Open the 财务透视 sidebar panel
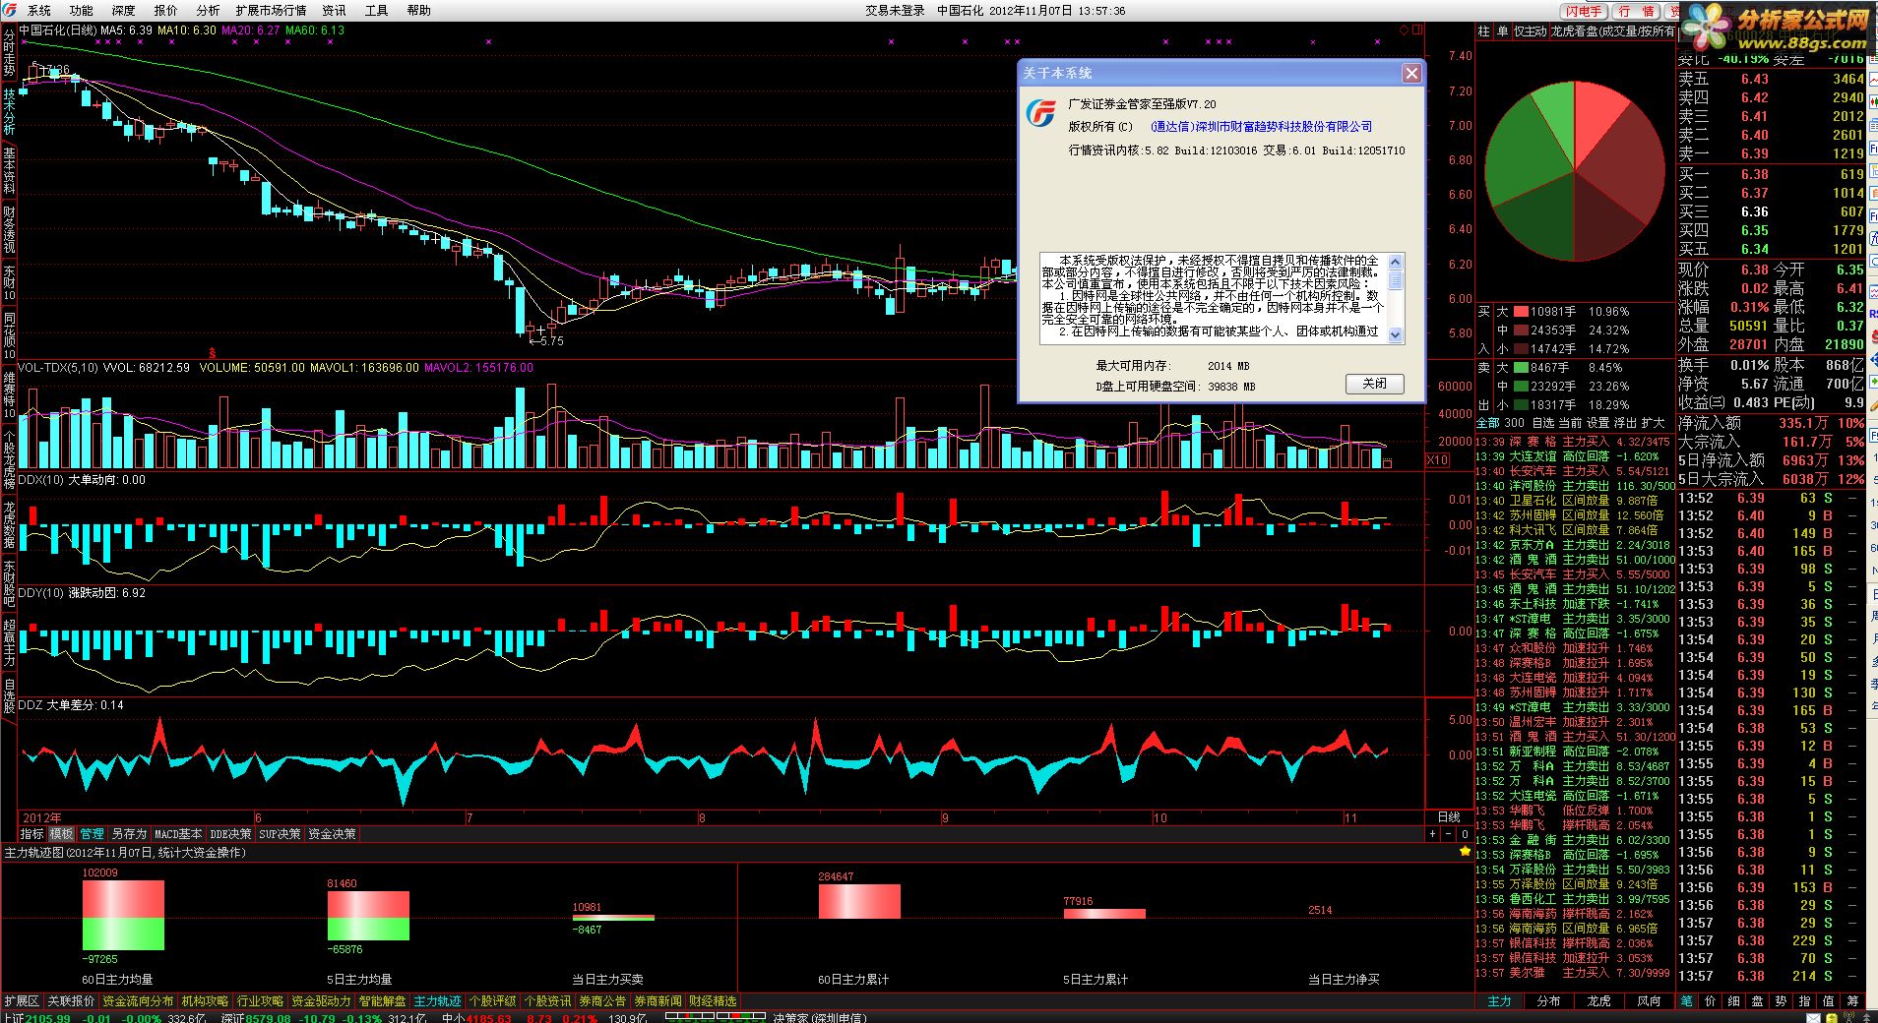Image resolution: width=1878 pixels, height=1023 pixels. click(9, 230)
